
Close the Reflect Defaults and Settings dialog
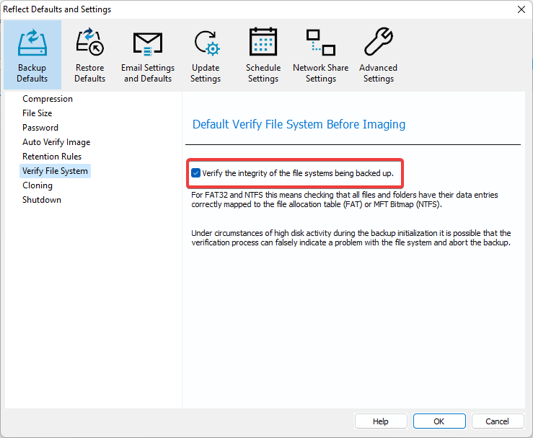tap(521, 9)
